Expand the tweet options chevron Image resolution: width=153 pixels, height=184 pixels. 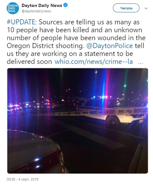[146, 8]
